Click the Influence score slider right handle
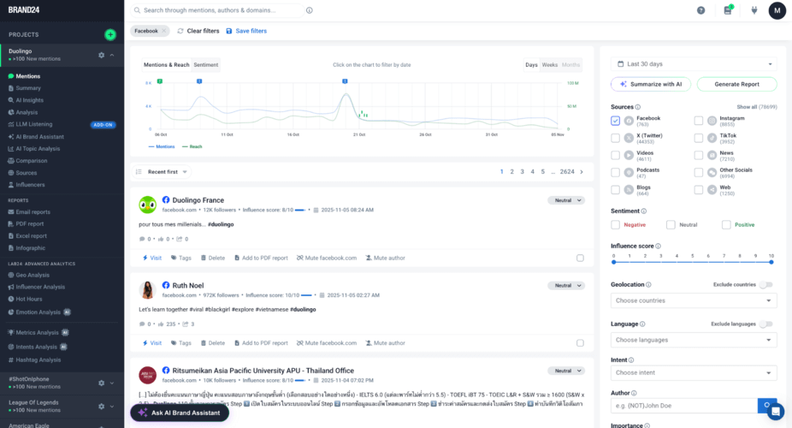792x428 pixels. coord(771,262)
